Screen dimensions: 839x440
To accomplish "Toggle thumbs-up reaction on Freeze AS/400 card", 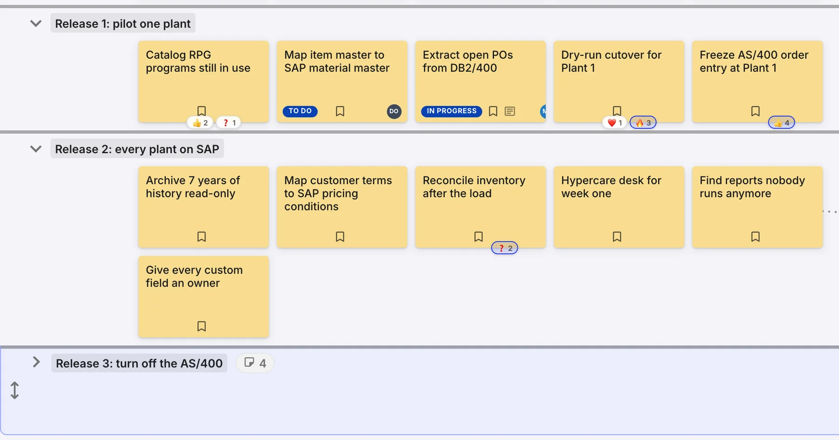I will pos(782,123).
